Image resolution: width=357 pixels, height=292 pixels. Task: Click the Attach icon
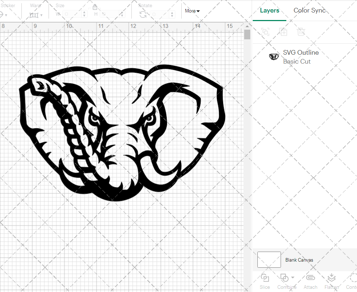(310, 281)
